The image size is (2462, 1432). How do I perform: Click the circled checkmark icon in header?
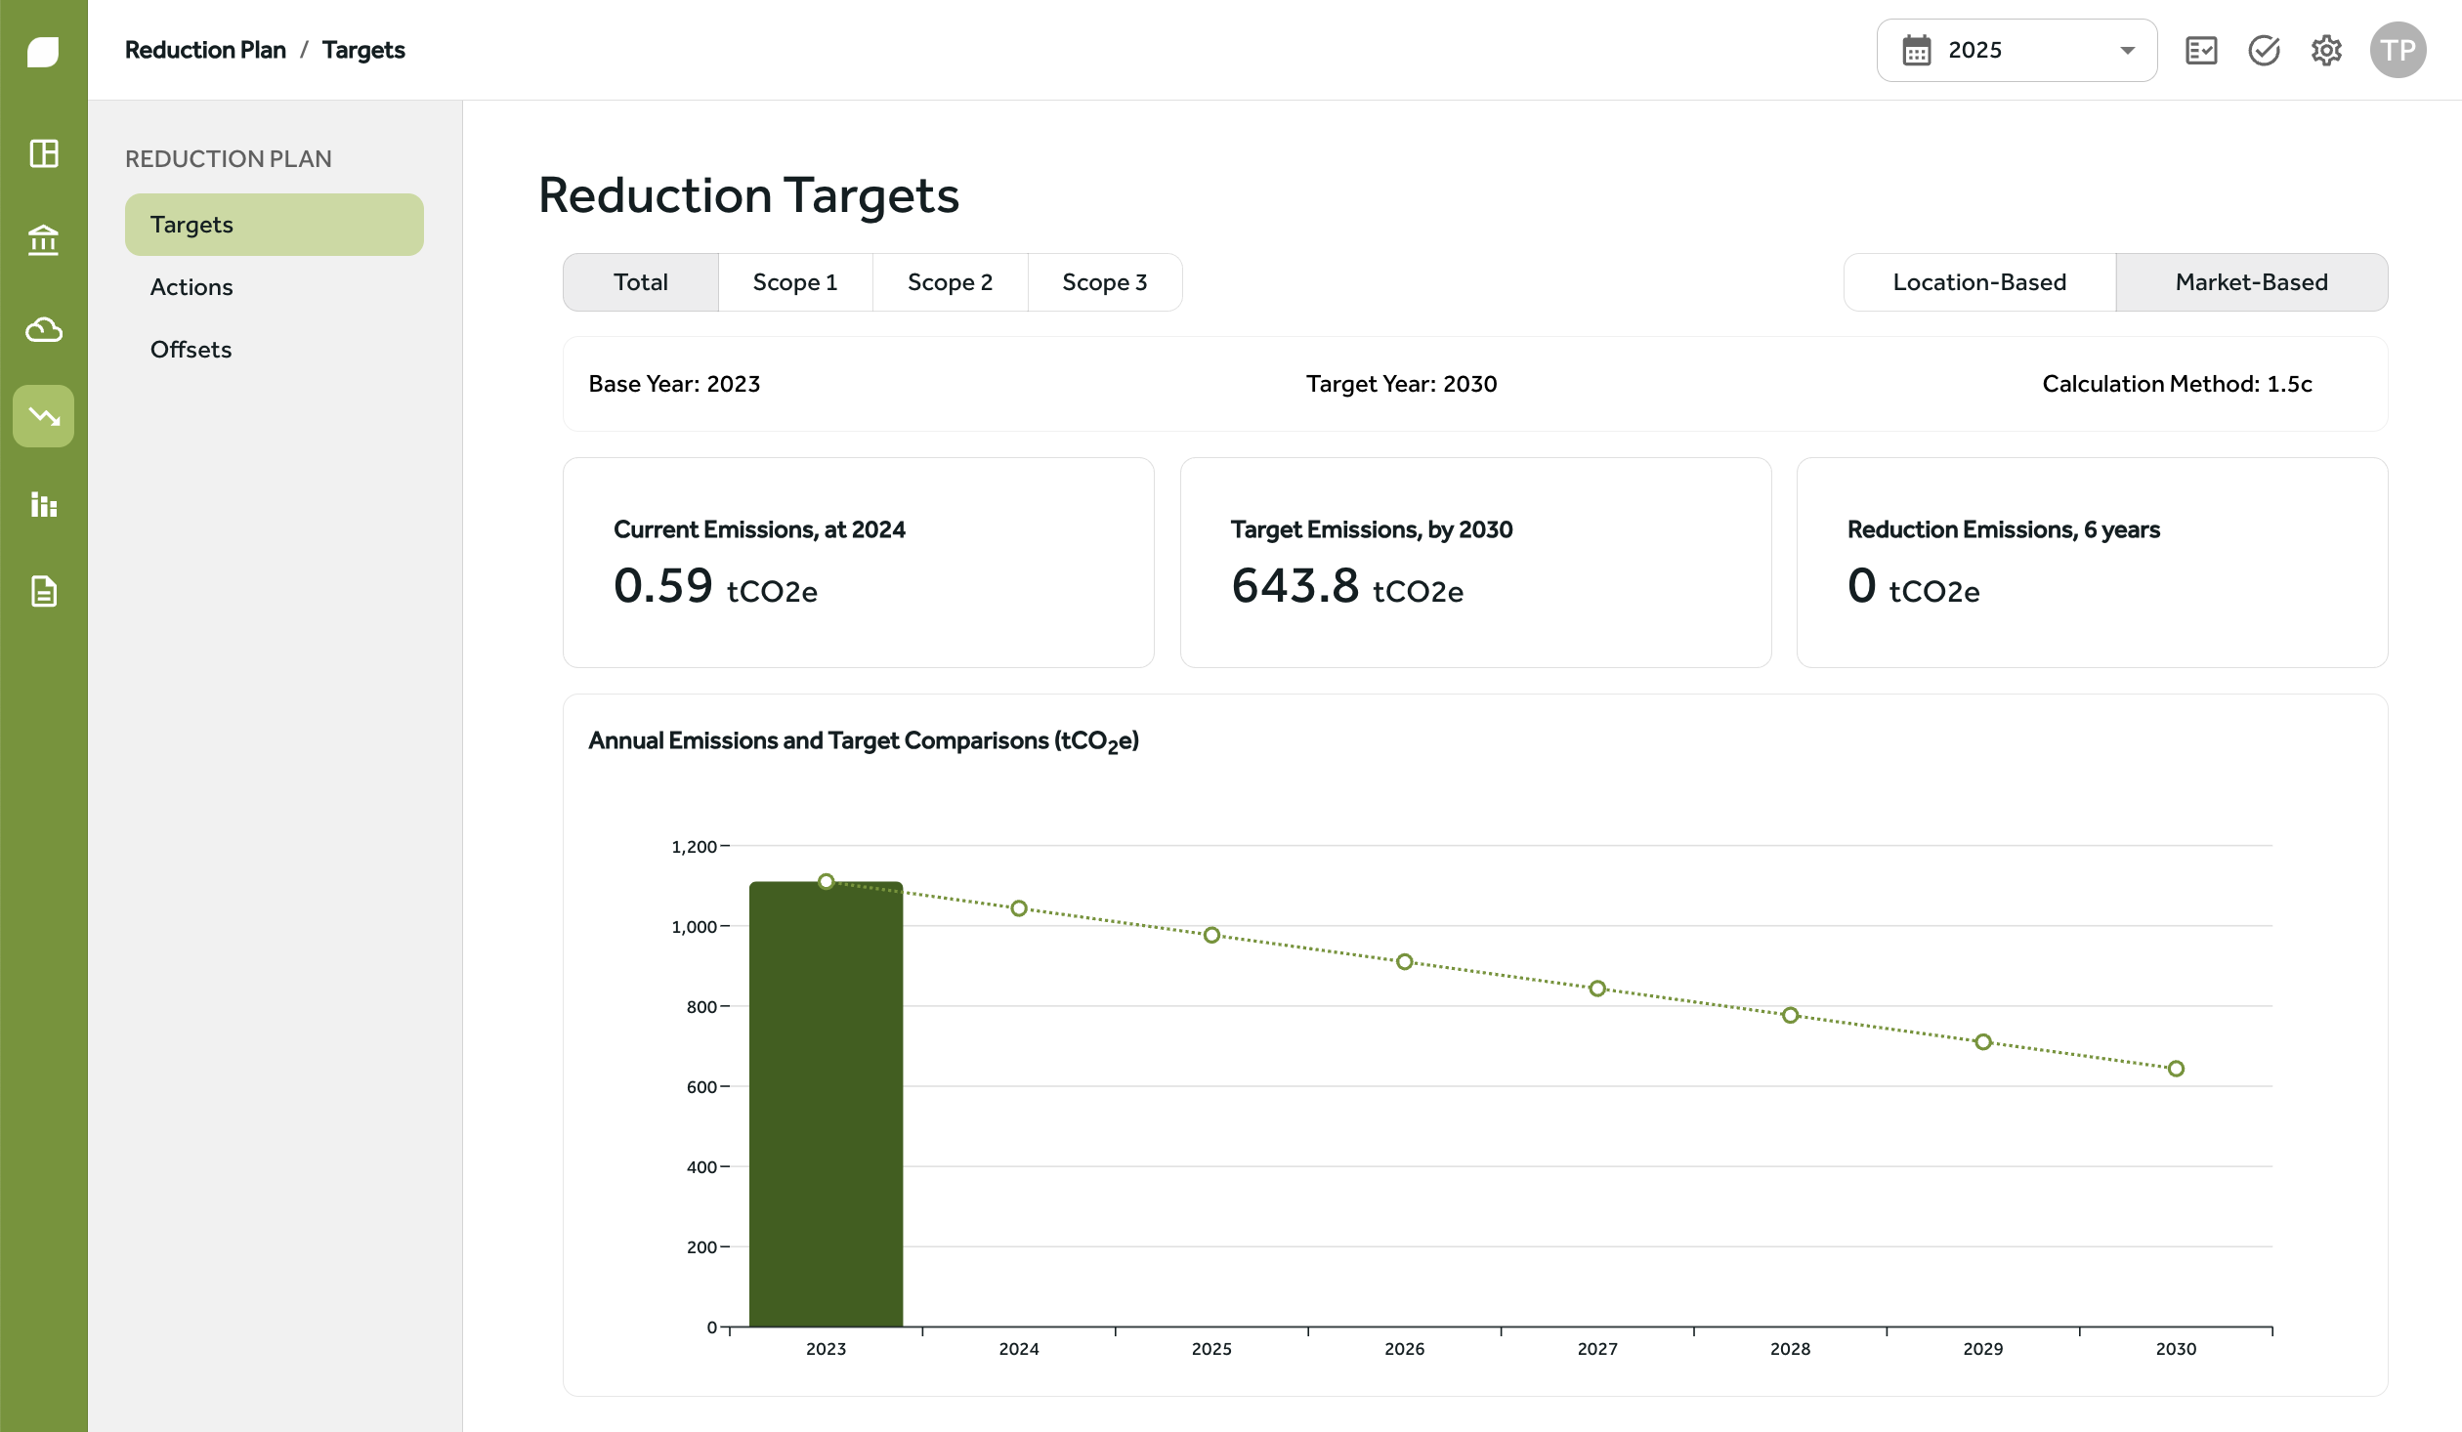(2263, 51)
